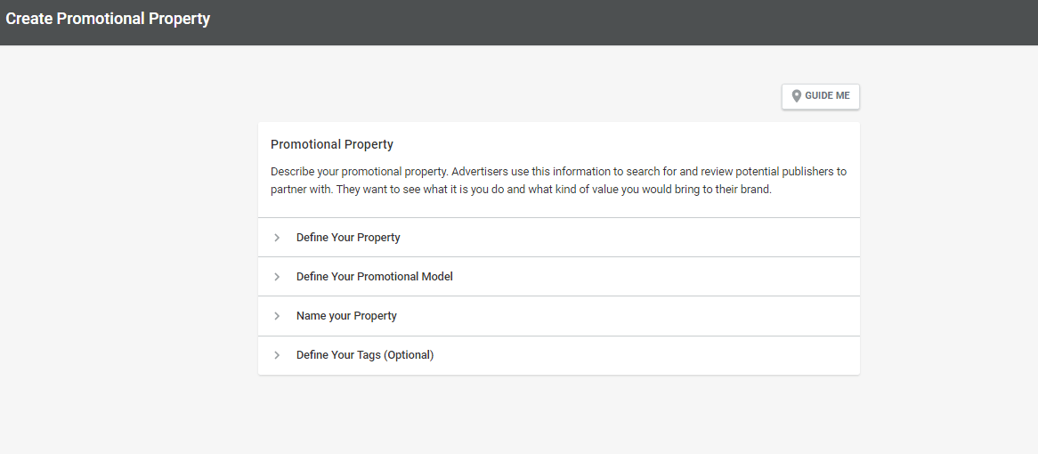Click the arrow icon beside Define Your Promotional Model
Screen dimensions: 1038x454
point(277,277)
